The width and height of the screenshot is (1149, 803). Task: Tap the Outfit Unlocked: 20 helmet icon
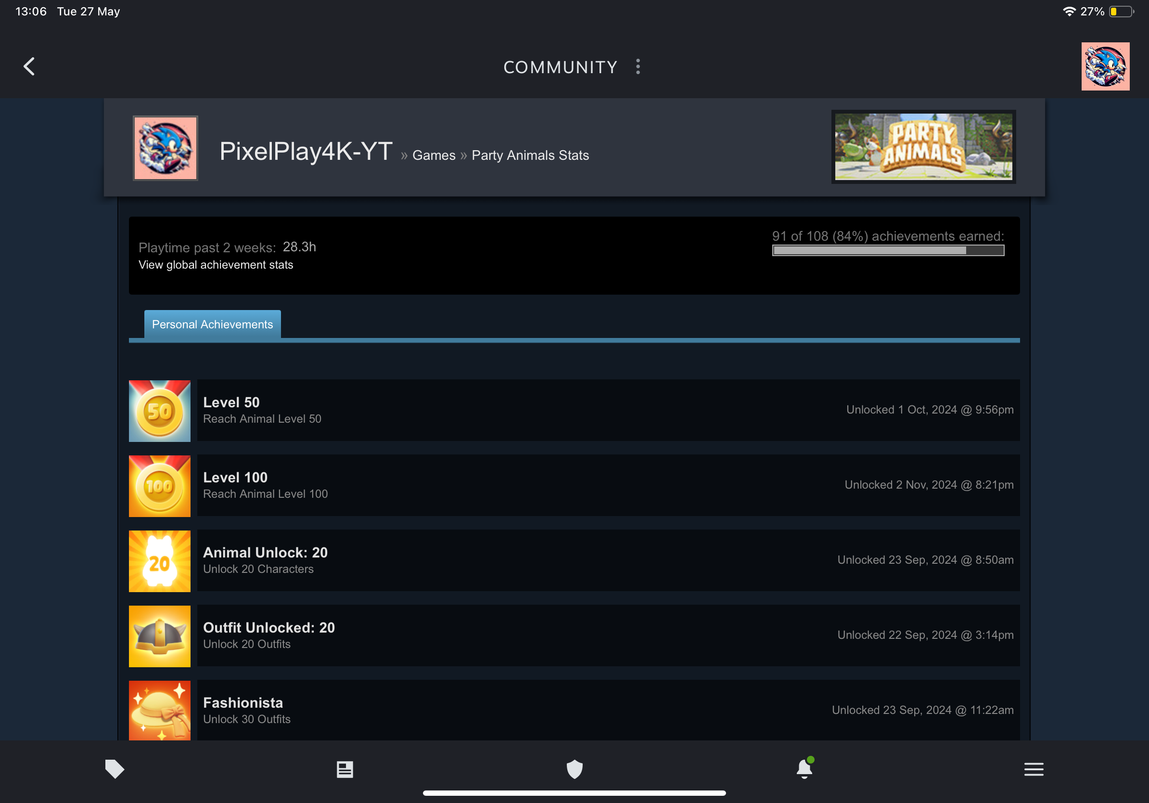click(160, 636)
